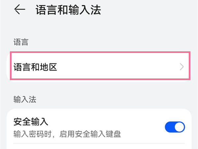
Task: Turn off the 安全输入 switch
Action: pyautogui.click(x=175, y=127)
